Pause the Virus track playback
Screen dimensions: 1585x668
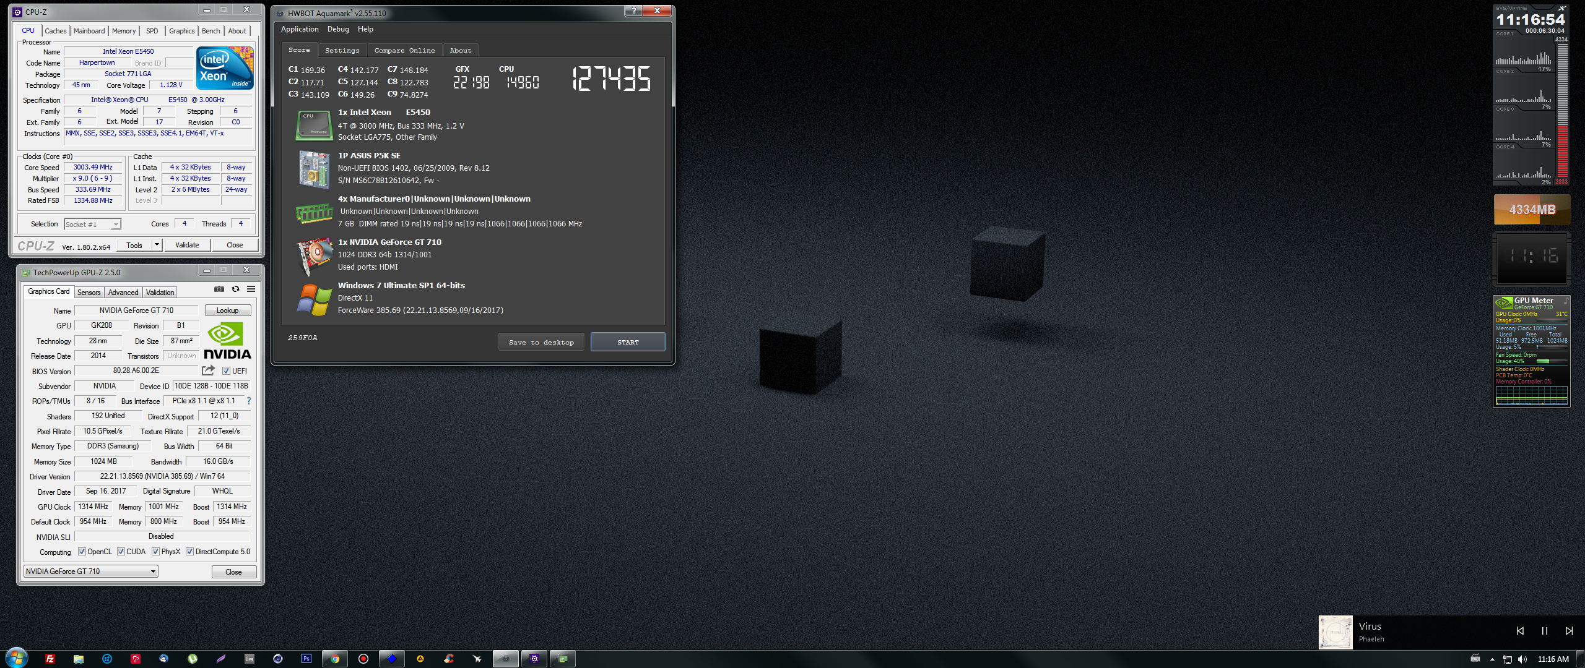[x=1544, y=631]
